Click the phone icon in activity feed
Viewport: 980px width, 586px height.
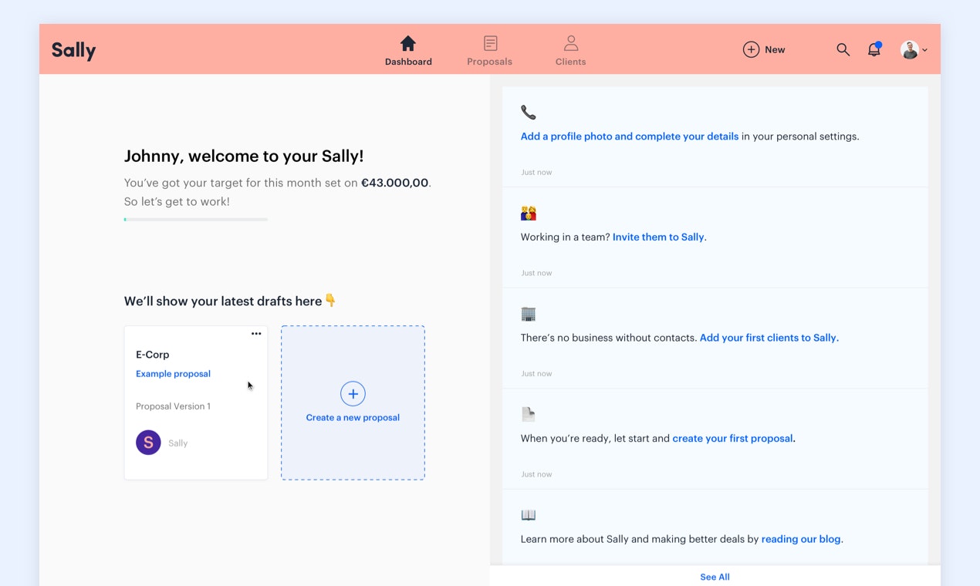528,113
